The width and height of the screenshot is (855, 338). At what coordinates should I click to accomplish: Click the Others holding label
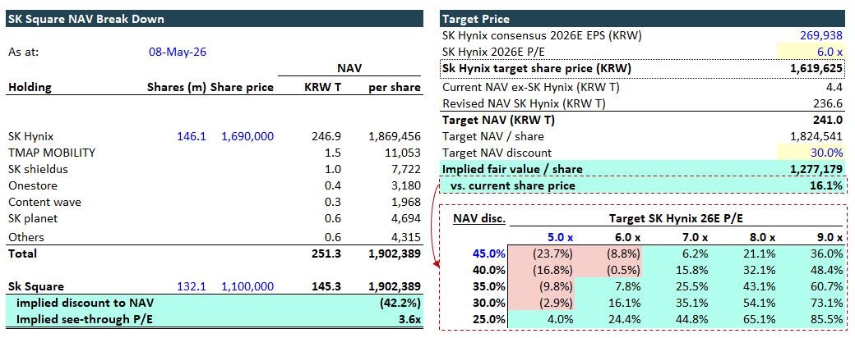click(x=26, y=237)
